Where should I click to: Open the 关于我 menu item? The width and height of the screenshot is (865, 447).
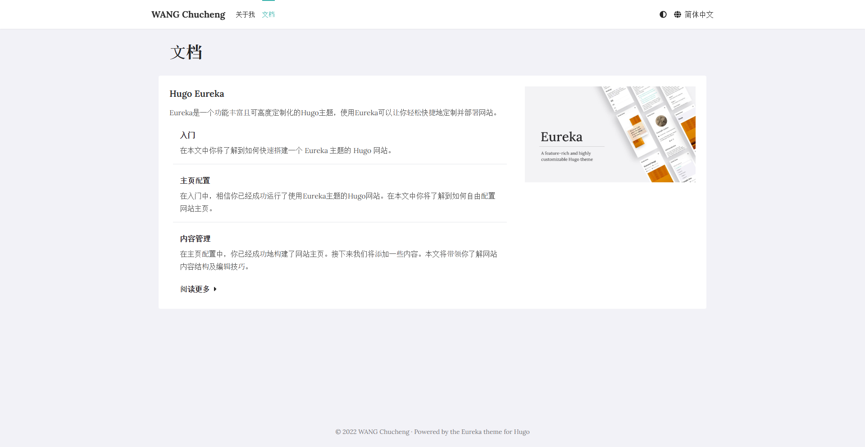pos(245,14)
